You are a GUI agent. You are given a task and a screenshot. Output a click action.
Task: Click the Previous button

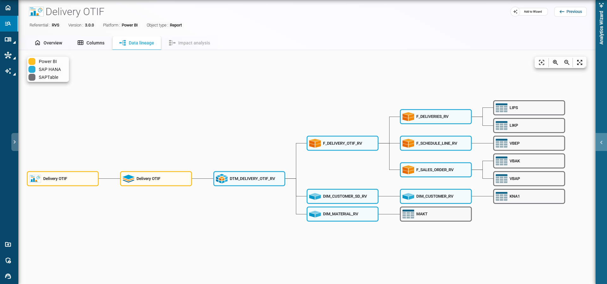570,12
